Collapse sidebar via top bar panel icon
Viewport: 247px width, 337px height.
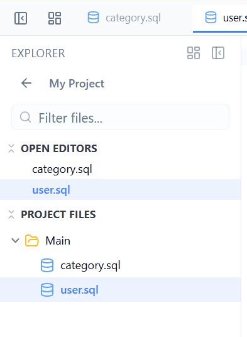(21, 18)
